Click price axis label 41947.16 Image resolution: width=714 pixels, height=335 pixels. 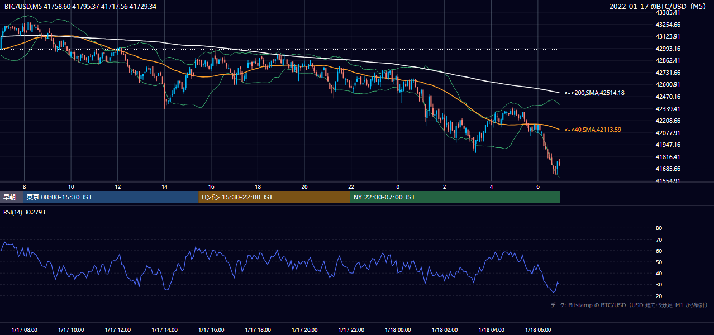click(x=668, y=145)
